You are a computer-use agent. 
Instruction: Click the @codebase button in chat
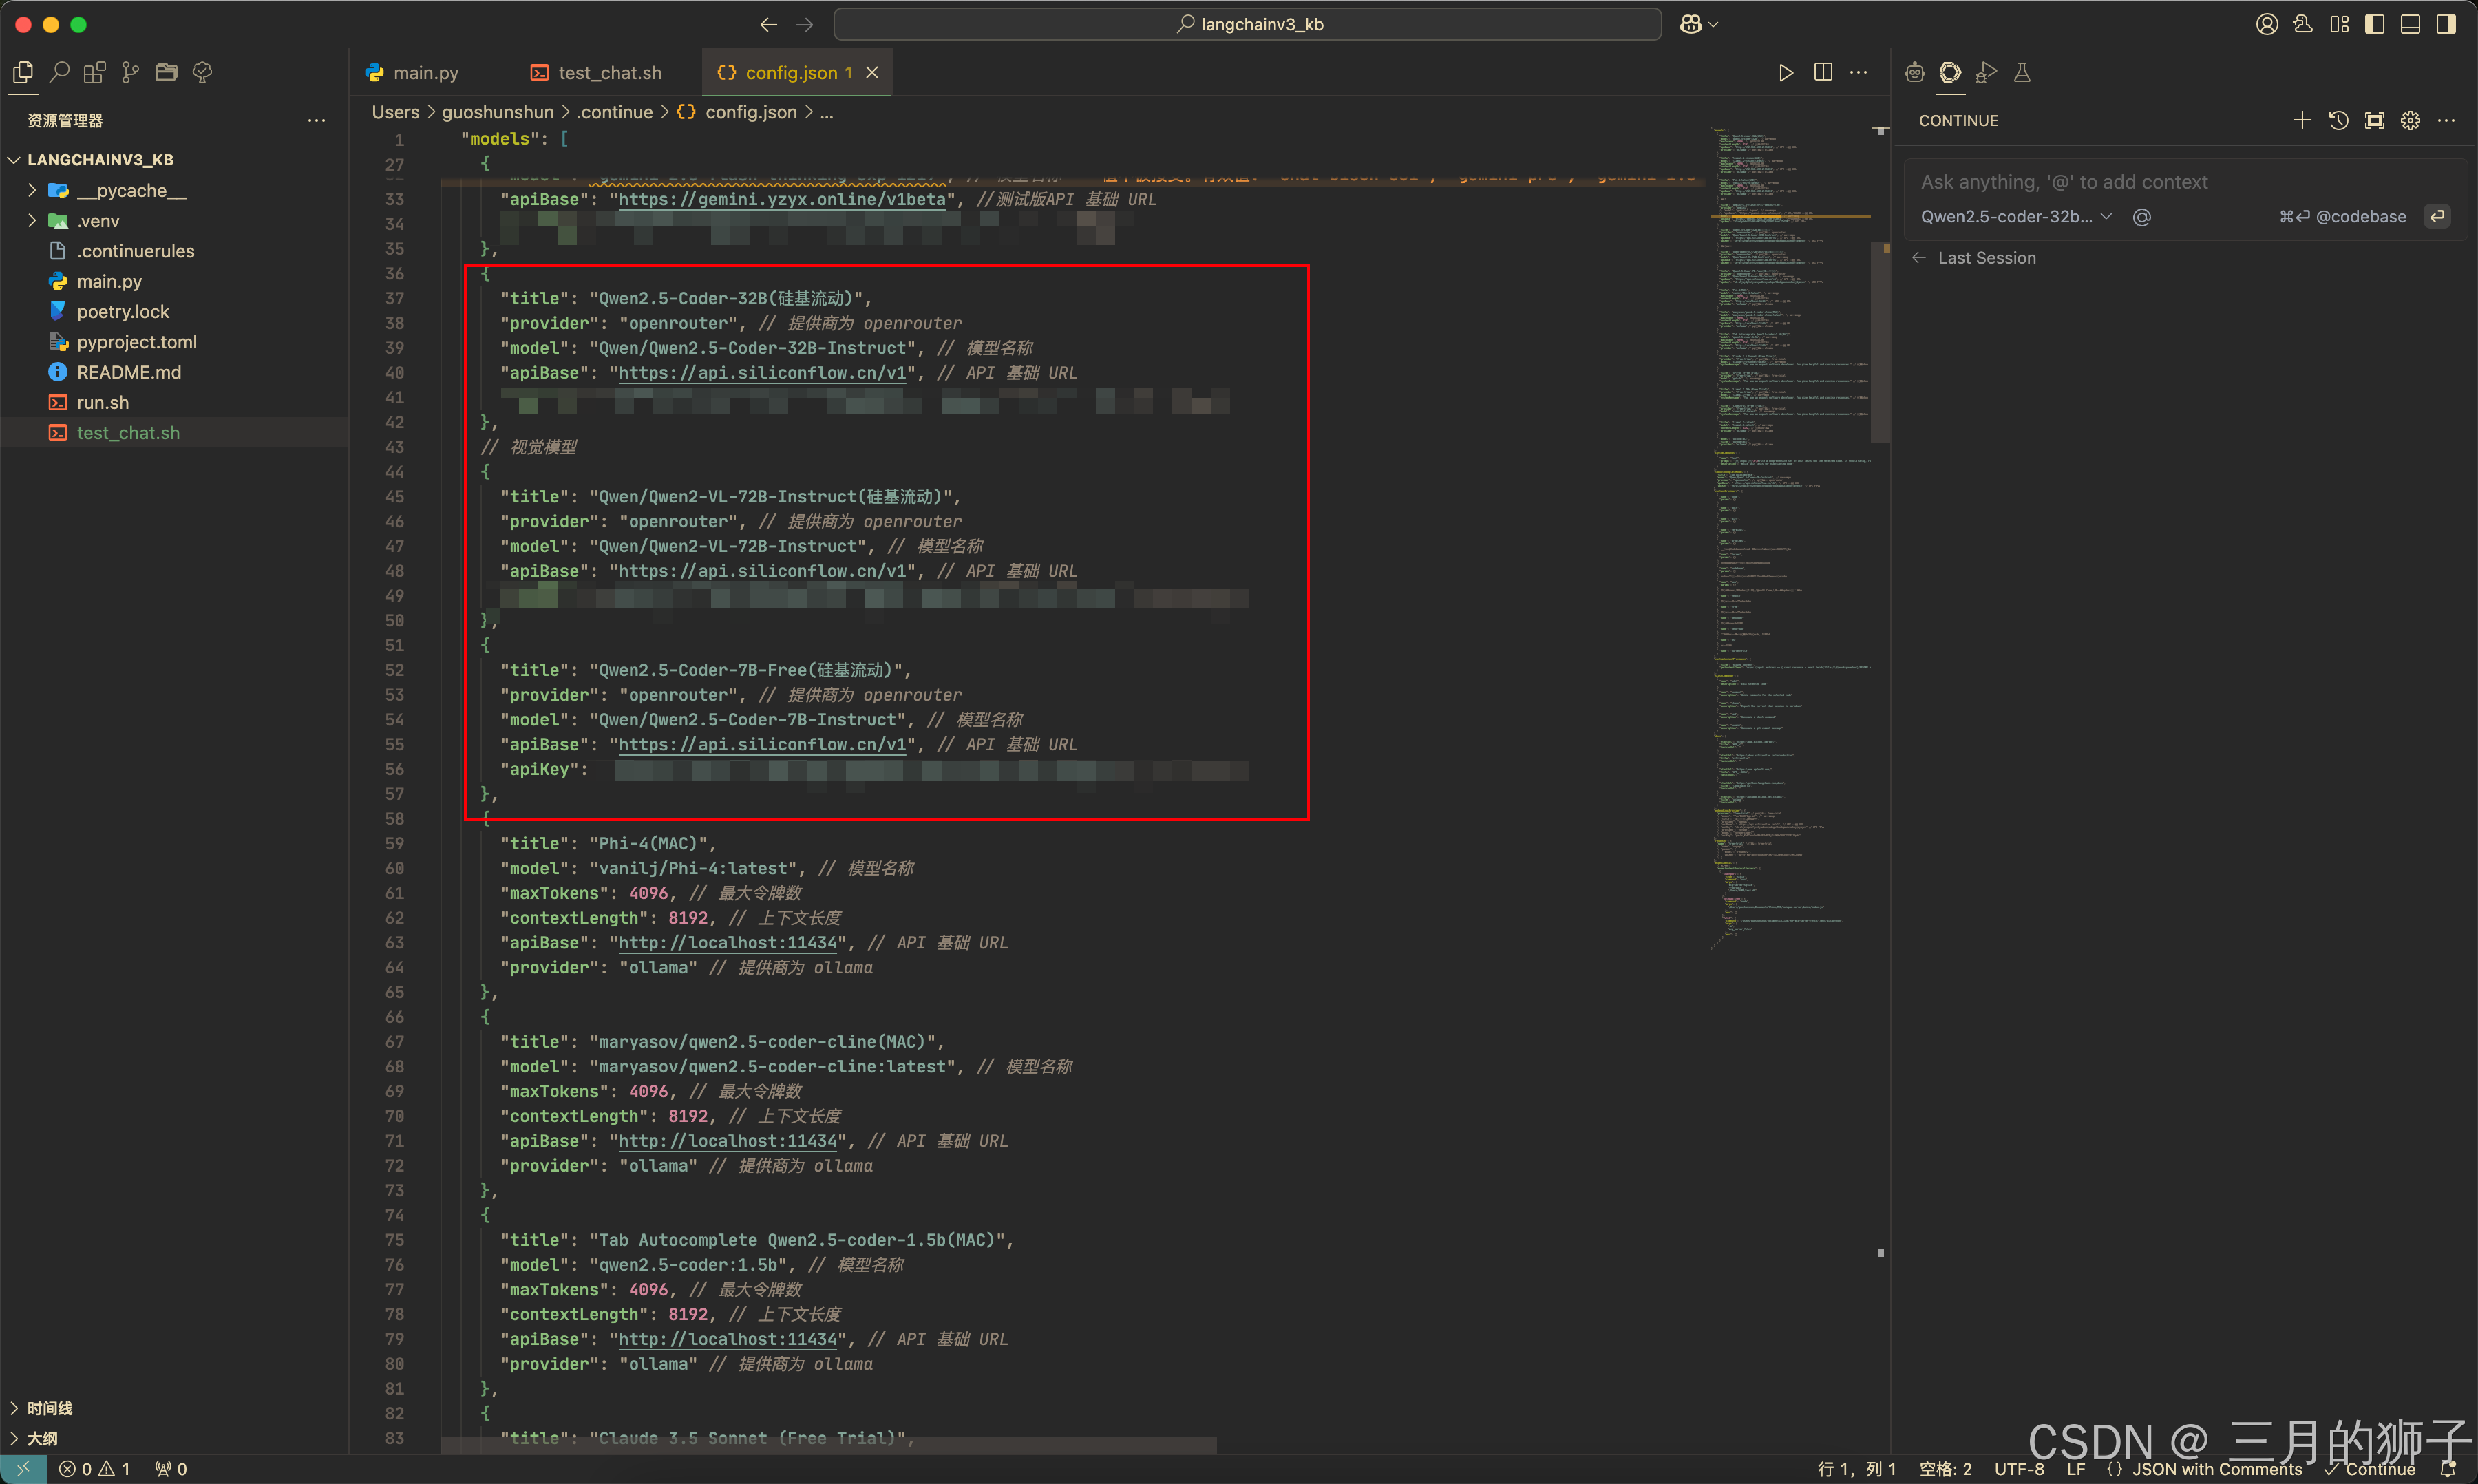[2360, 217]
